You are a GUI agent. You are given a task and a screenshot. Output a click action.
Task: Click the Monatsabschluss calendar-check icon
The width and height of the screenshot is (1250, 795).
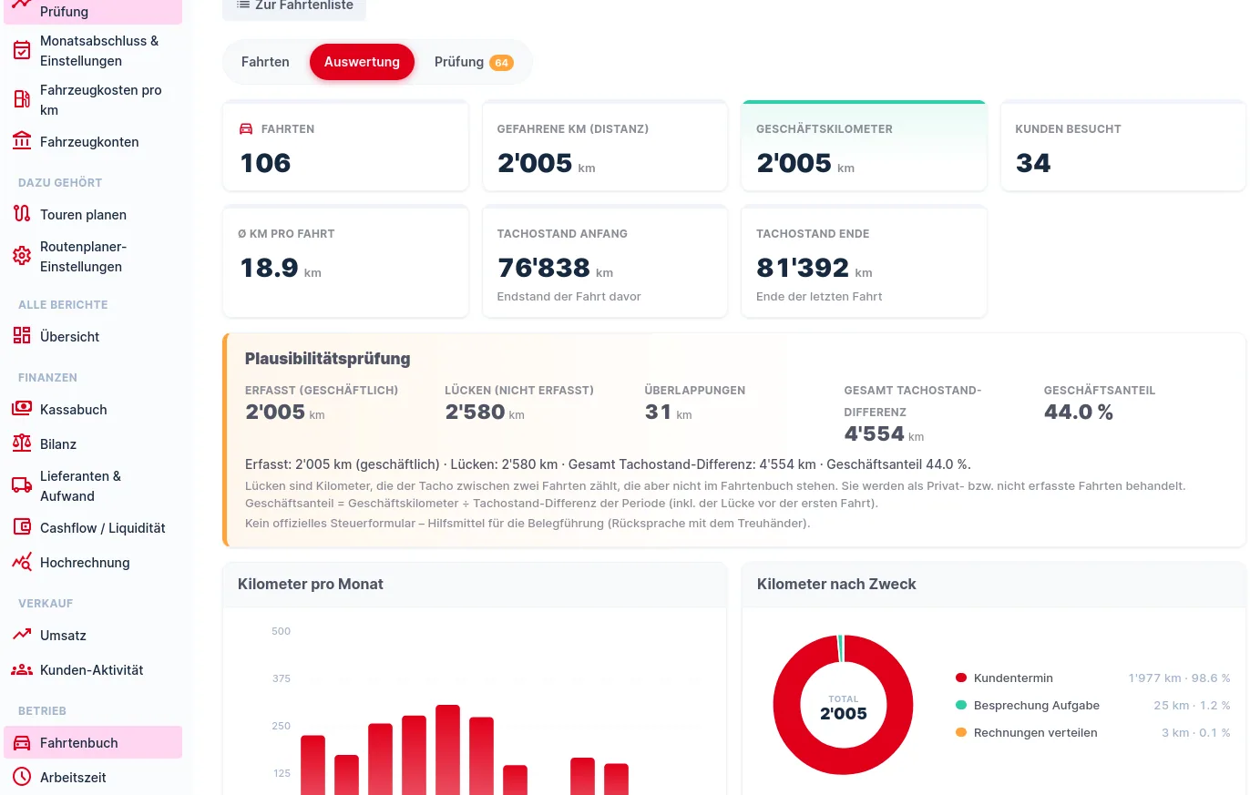pos(22,51)
